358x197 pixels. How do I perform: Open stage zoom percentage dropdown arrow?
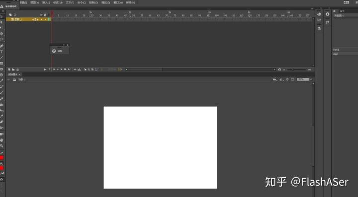tap(311, 79)
